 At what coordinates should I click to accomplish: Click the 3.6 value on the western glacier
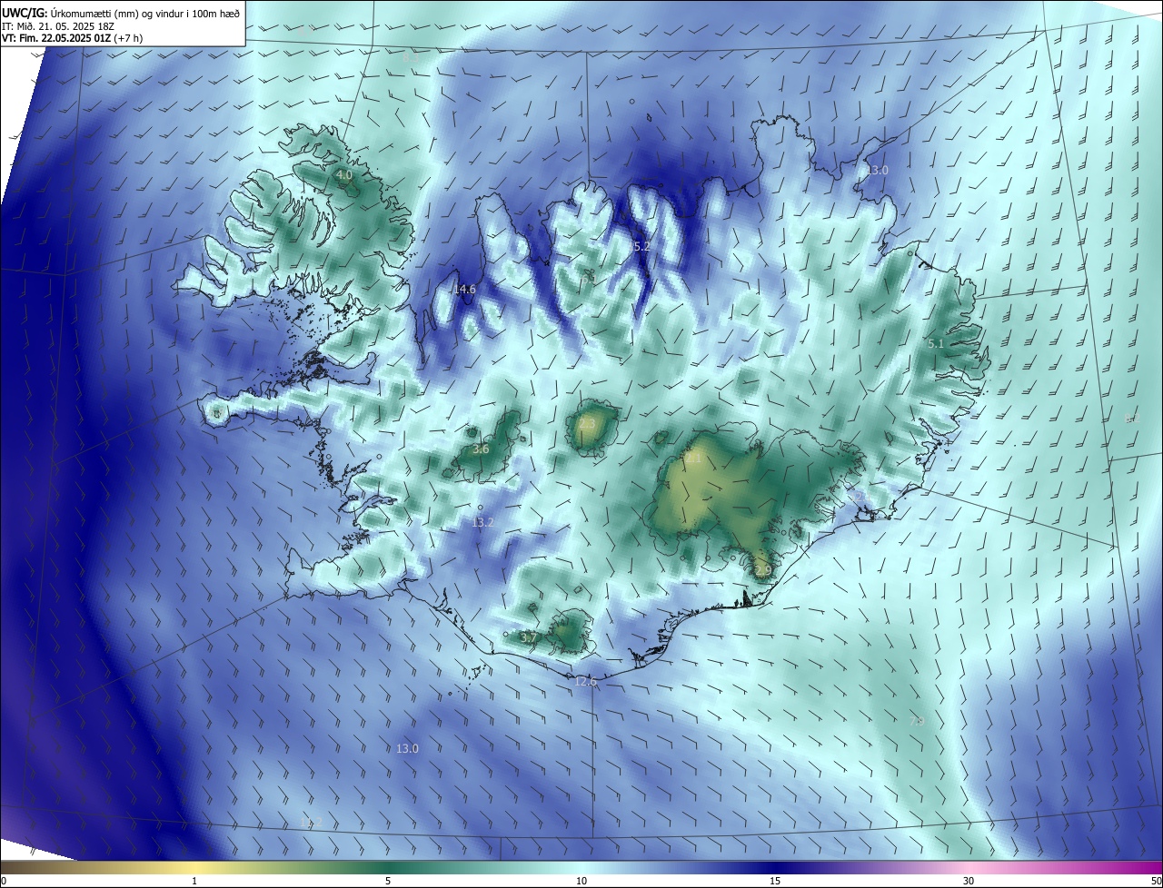[482, 449]
